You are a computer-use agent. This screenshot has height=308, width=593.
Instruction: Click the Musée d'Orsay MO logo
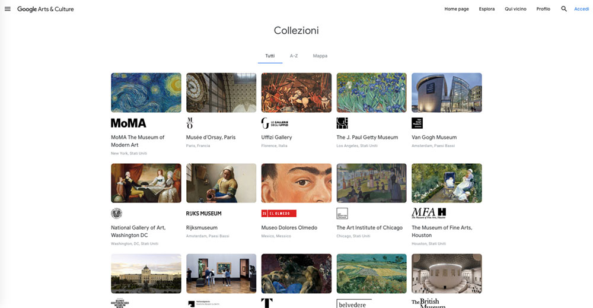(x=190, y=123)
